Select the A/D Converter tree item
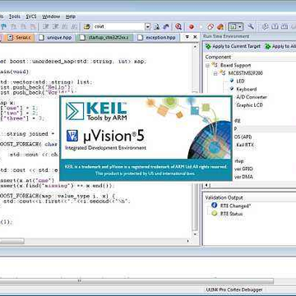This screenshot has width=296, height=296. coord(252,97)
